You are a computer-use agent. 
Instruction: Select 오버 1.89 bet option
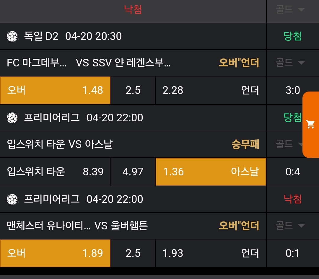(x=55, y=253)
